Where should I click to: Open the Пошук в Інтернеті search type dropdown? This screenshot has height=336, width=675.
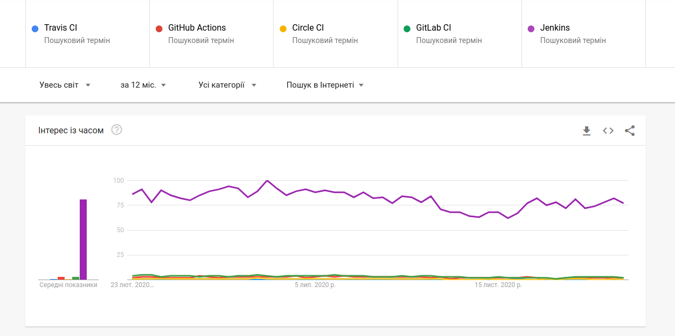pos(325,85)
